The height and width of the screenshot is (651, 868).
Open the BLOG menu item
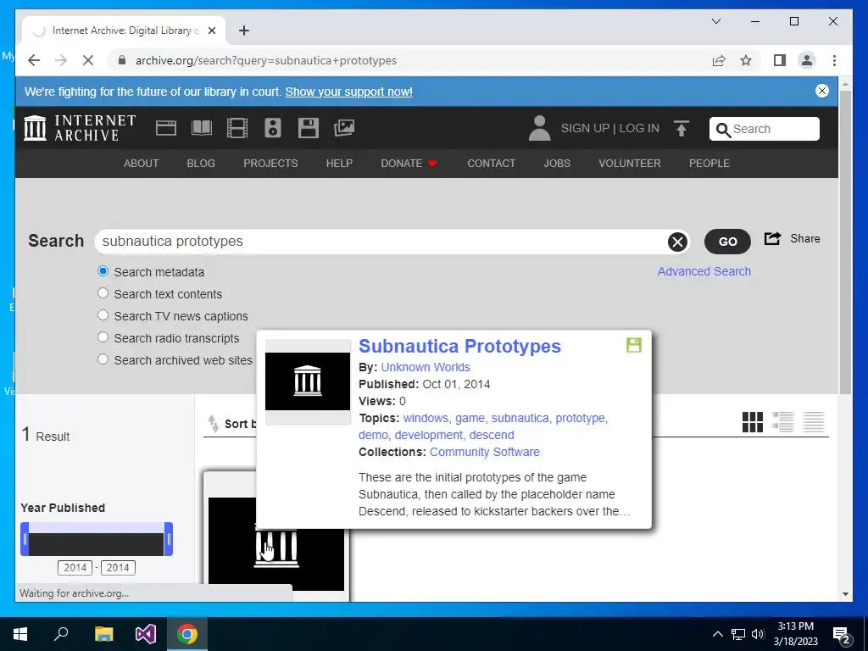pos(201,164)
